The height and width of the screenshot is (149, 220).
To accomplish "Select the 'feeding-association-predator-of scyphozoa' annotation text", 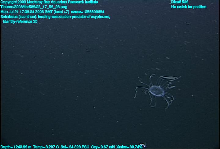I will (74, 17).
